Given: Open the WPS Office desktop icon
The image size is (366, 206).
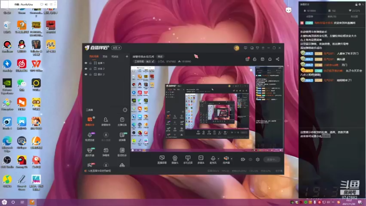Looking at the screenshot, I should pyautogui.click(x=36, y=65).
